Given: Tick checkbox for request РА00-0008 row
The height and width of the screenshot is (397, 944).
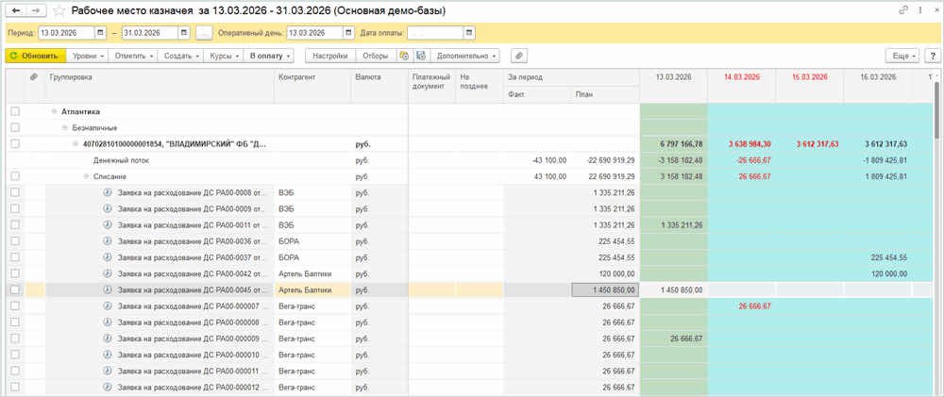Looking at the screenshot, I should [14, 192].
